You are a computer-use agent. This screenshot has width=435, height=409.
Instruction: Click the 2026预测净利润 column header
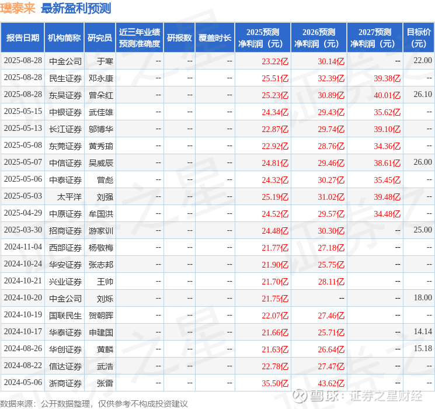point(319,38)
